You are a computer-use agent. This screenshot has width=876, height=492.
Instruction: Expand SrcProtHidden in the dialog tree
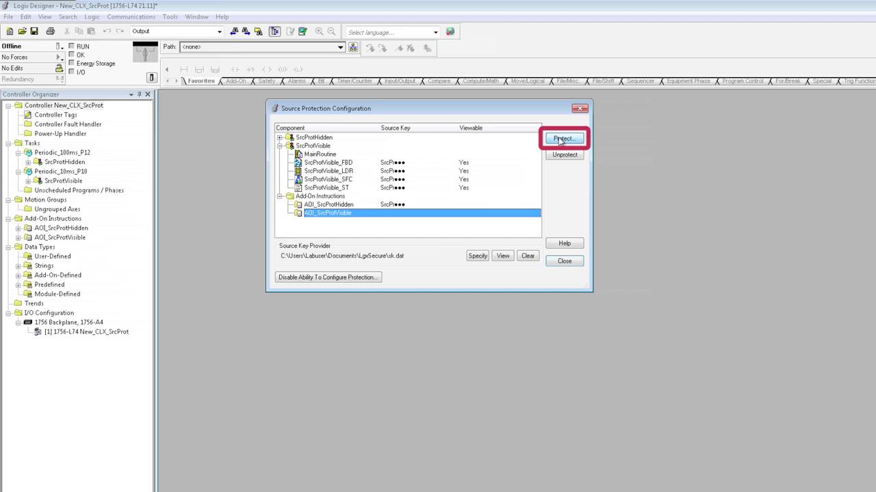[x=280, y=137]
